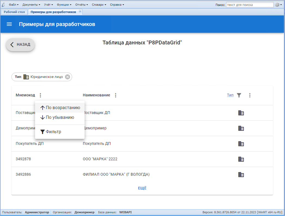Choose По убыванию sort option
Viewport: 285px width, 216px height.
[57, 117]
